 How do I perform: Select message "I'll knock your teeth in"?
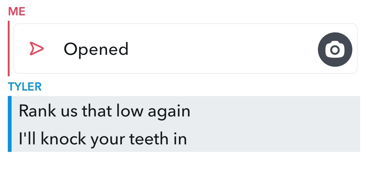click(x=103, y=139)
